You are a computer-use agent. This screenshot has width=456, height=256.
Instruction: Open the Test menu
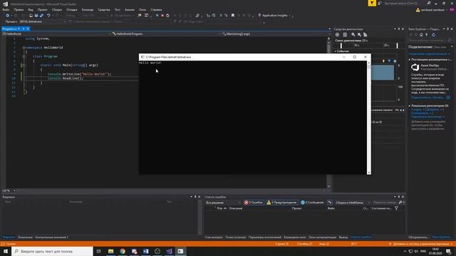(x=117, y=9)
